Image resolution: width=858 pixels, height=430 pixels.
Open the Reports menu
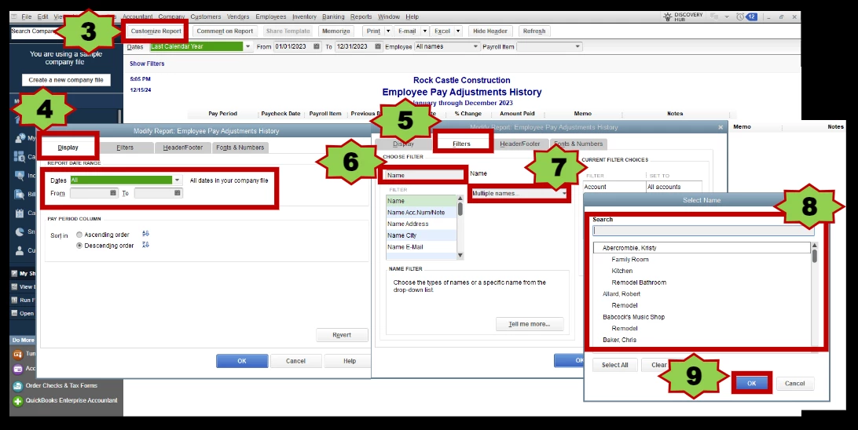(361, 17)
